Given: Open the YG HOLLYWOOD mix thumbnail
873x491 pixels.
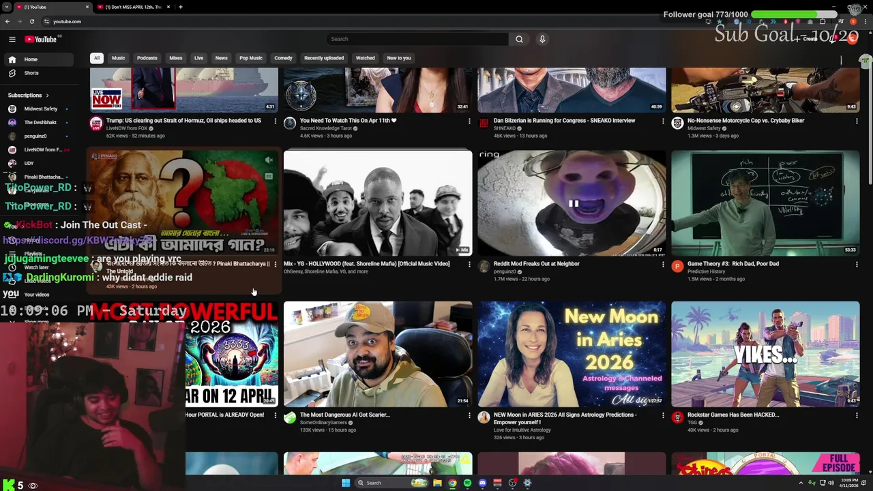Looking at the screenshot, I should pos(378,203).
